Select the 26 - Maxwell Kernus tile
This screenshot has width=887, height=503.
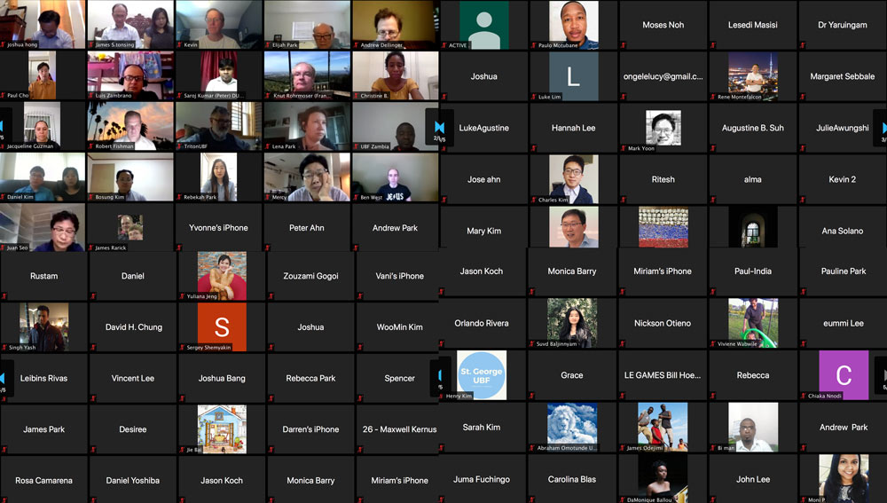(399, 428)
